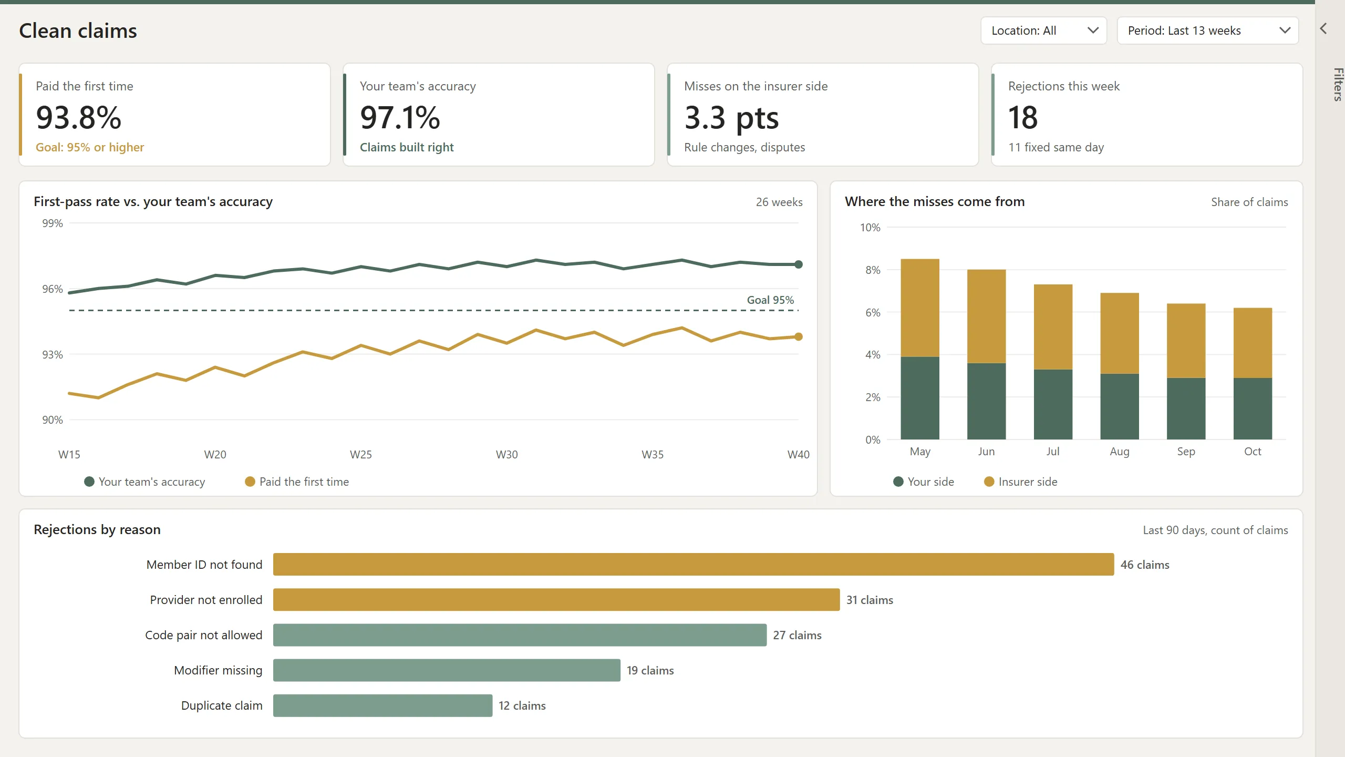Click the '26 weeks' chart subtitle
The image size is (1345, 757).
[x=779, y=202]
